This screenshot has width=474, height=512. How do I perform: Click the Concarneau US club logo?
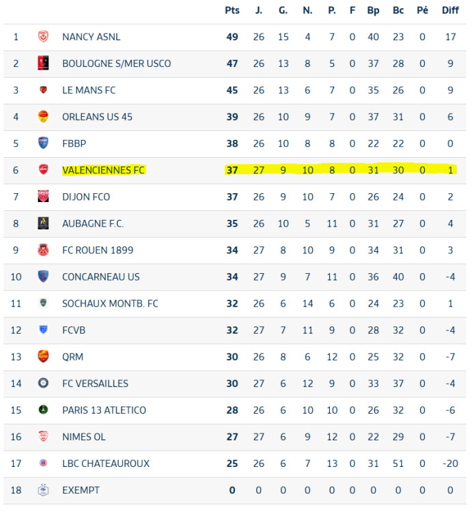43,276
